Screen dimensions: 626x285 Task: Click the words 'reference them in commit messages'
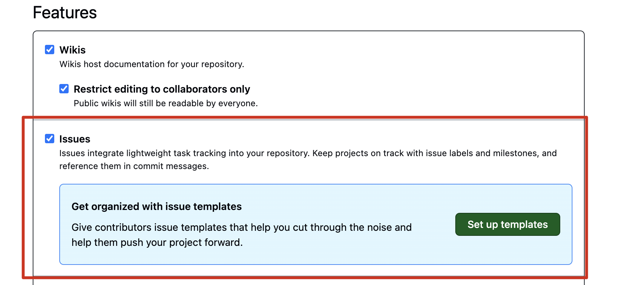[x=134, y=166]
